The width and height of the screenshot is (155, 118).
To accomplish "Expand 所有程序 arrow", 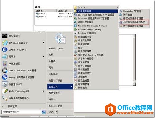I will click(x=2, y=106).
